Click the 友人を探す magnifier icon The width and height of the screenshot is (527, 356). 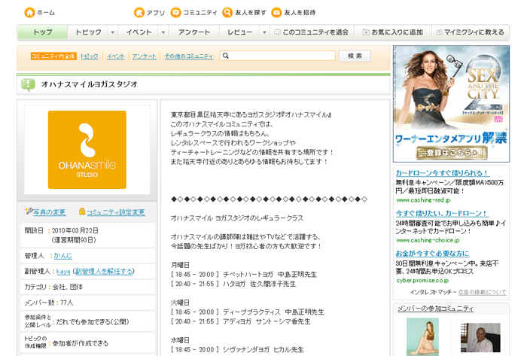pyautogui.click(x=227, y=13)
